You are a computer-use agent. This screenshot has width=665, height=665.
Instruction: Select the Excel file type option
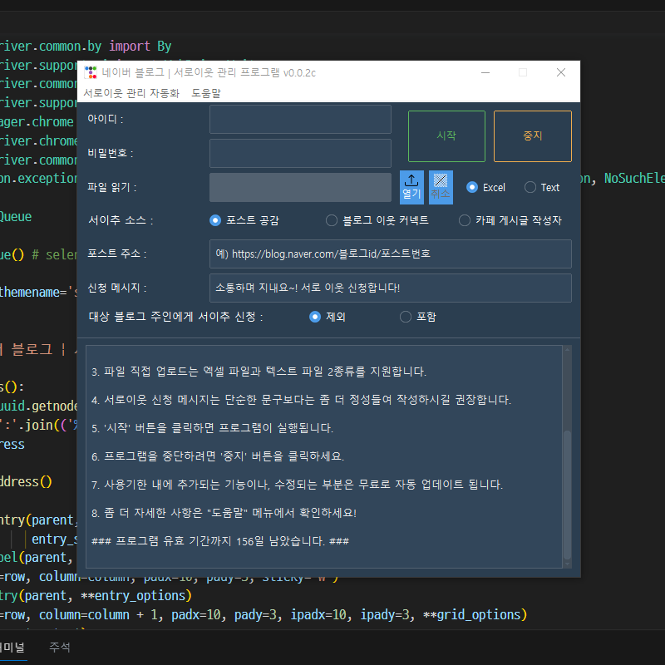point(472,187)
